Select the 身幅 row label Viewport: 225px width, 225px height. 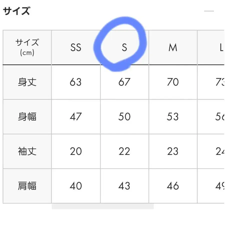pyautogui.click(x=27, y=117)
